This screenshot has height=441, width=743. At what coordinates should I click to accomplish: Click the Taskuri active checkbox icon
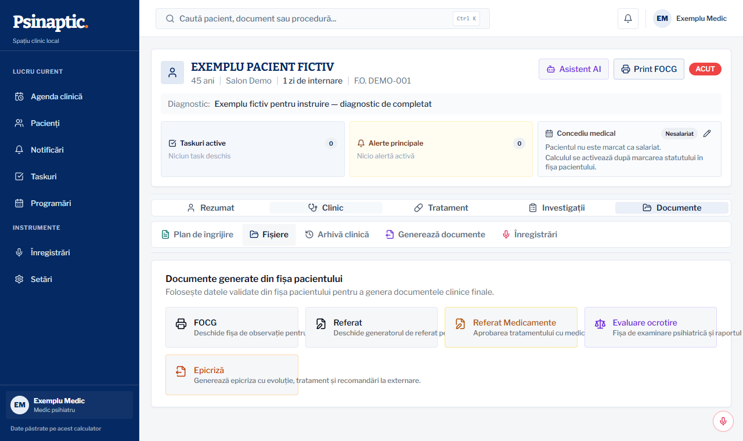pos(172,143)
